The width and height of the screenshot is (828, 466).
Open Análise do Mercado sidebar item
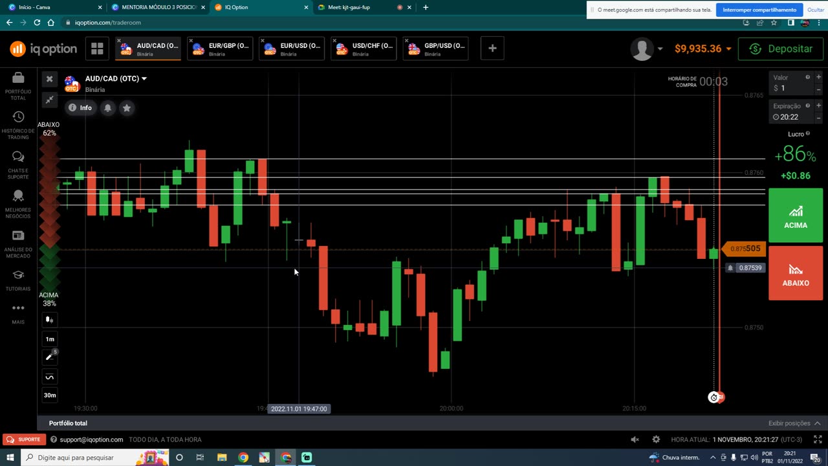[18, 244]
